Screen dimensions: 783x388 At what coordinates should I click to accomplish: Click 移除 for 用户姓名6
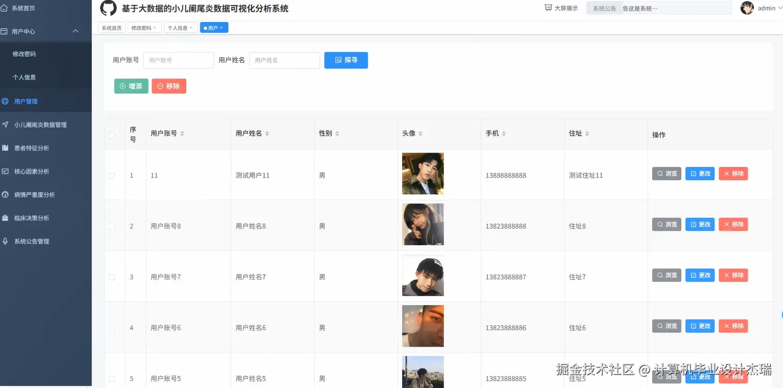pyautogui.click(x=734, y=326)
